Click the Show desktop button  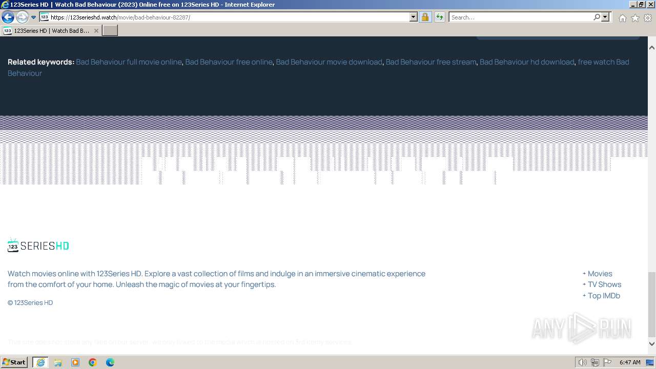[650, 362]
